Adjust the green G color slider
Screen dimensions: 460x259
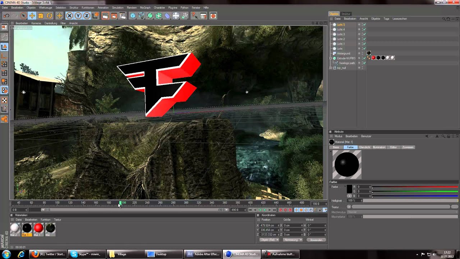click(x=415, y=191)
